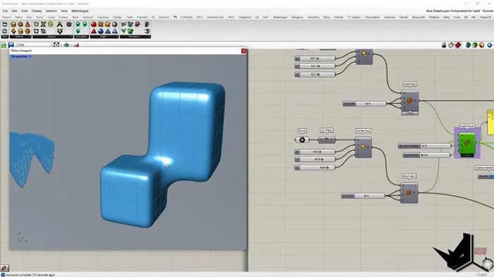Close the Rhino Viewport window
The width and height of the screenshot is (494, 277).
click(x=243, y=51)
